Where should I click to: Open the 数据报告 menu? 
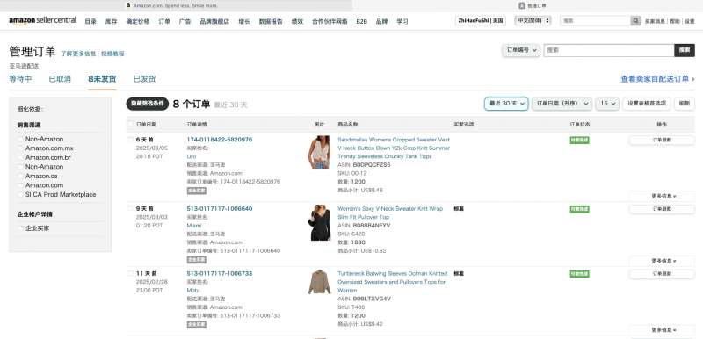[x=271, y=21]
